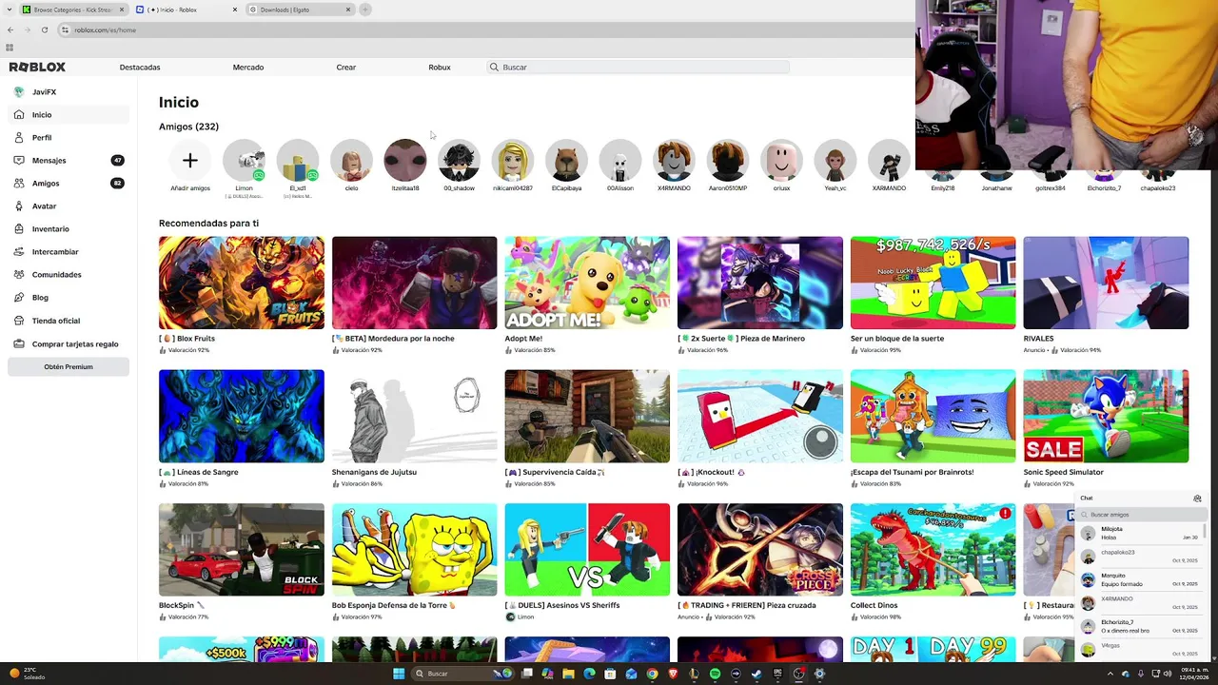The image size is (1218, 685).
Task: Click the Obtén Premium button
Action: coord(69,367)
